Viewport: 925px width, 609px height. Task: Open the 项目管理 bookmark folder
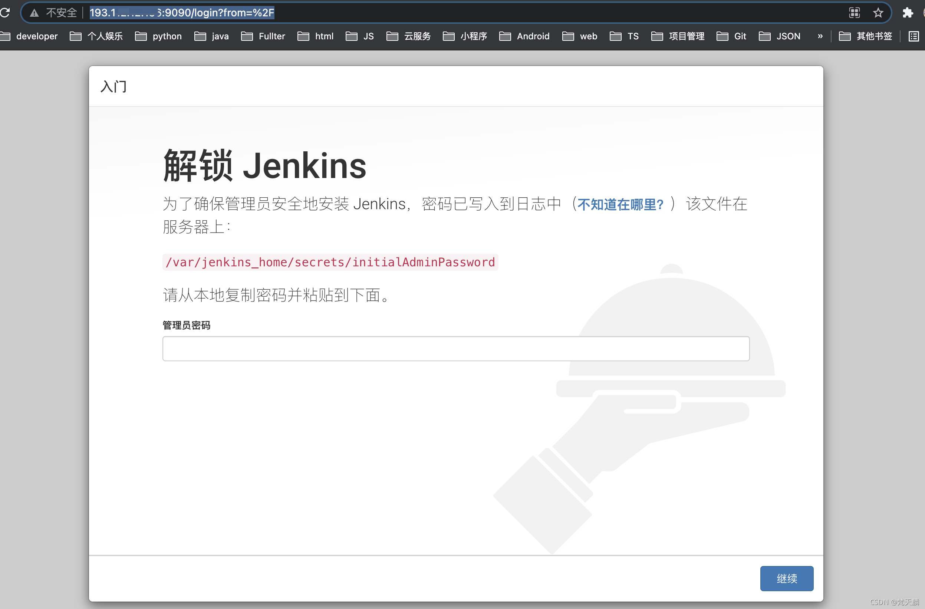(678, 36)
